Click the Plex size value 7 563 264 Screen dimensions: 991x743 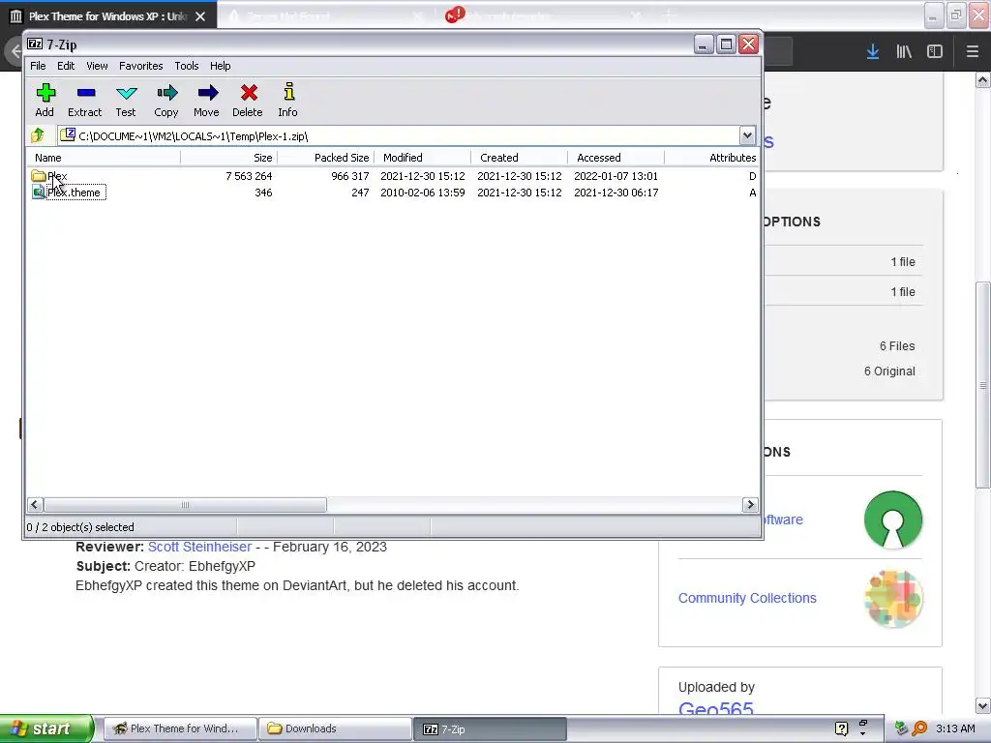[x=249, y=176]
